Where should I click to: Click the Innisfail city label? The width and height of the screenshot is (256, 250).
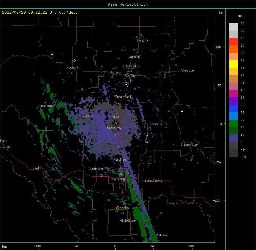124,97
